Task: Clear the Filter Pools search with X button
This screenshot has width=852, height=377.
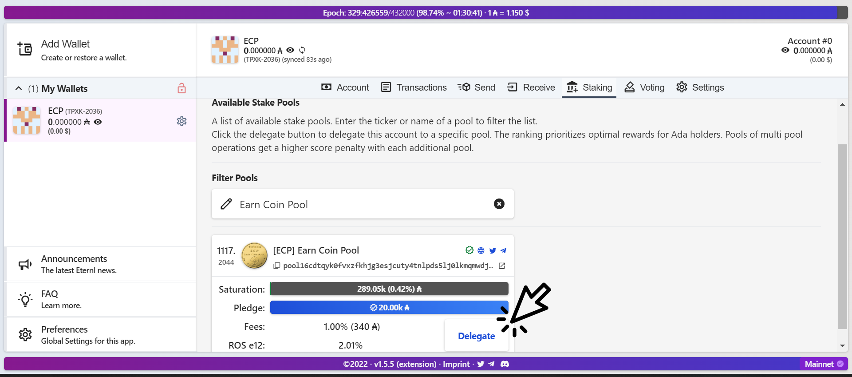Action: coord(499,204)
